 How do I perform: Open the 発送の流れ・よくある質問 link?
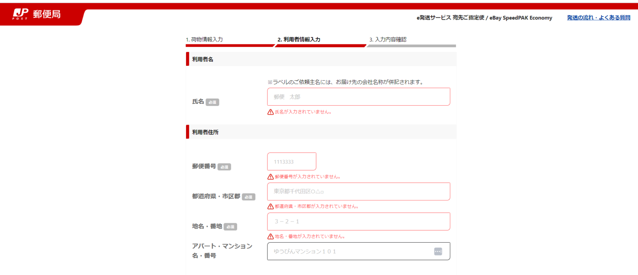tap(598, 17)
